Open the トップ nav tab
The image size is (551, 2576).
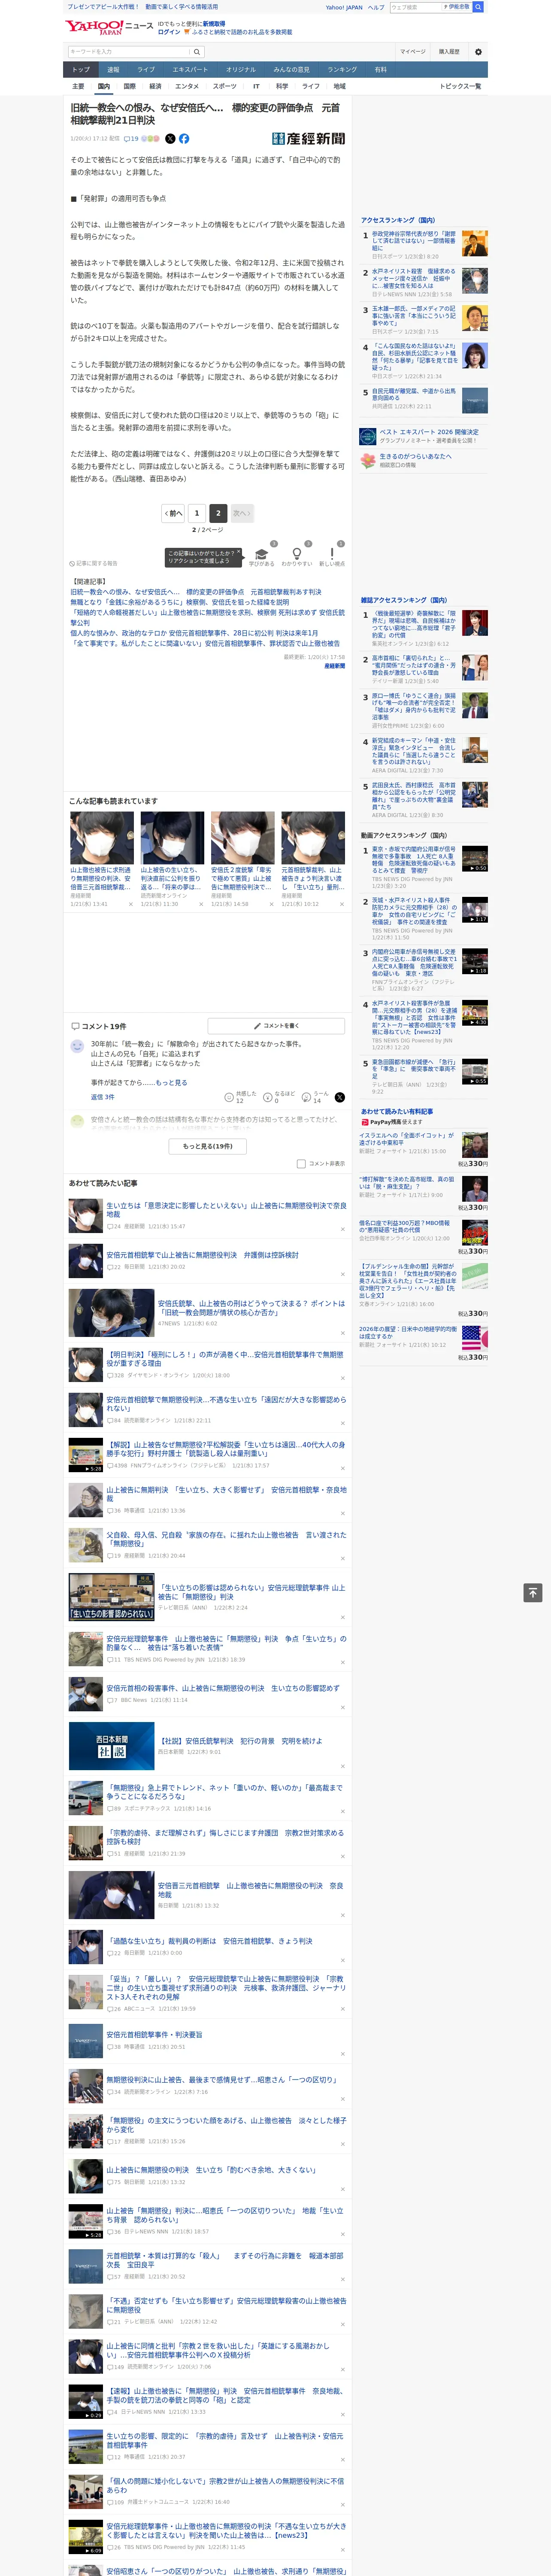click(81, 70)
